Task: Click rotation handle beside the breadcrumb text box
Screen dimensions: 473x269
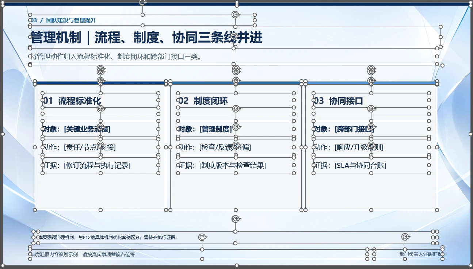Action: coord(236,15)
